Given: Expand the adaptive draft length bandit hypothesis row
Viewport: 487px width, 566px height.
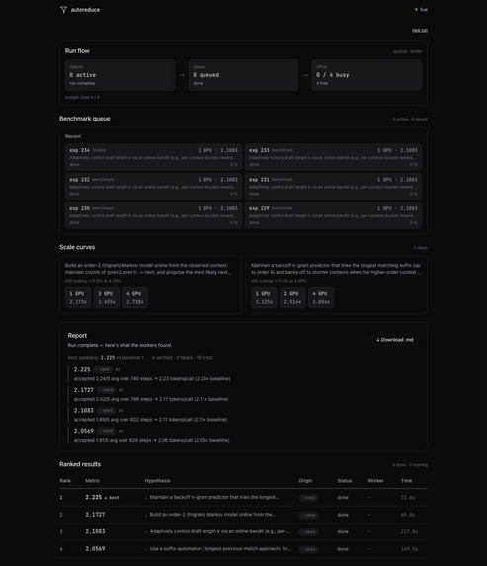Looking at the screenshot, I should [x=218, y=531].
